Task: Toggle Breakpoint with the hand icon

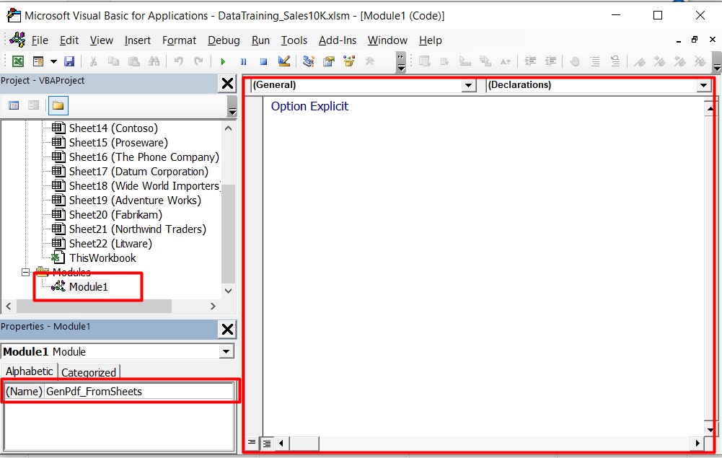Action: pos(575,61)
